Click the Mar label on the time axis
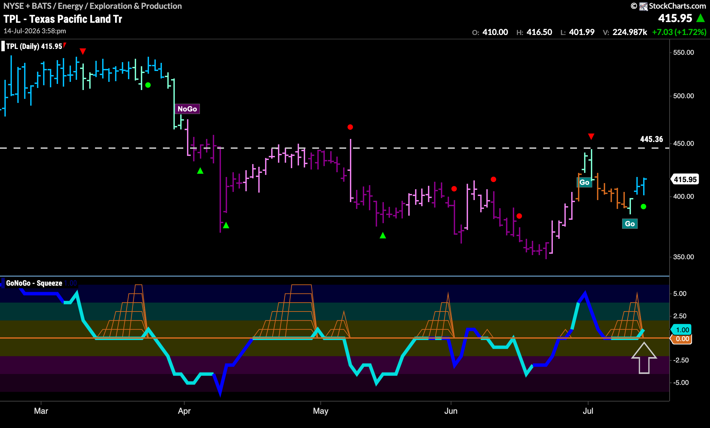The image size is (710, 428). (41, 411)
